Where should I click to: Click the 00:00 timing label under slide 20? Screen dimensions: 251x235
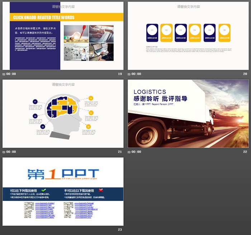137,74
